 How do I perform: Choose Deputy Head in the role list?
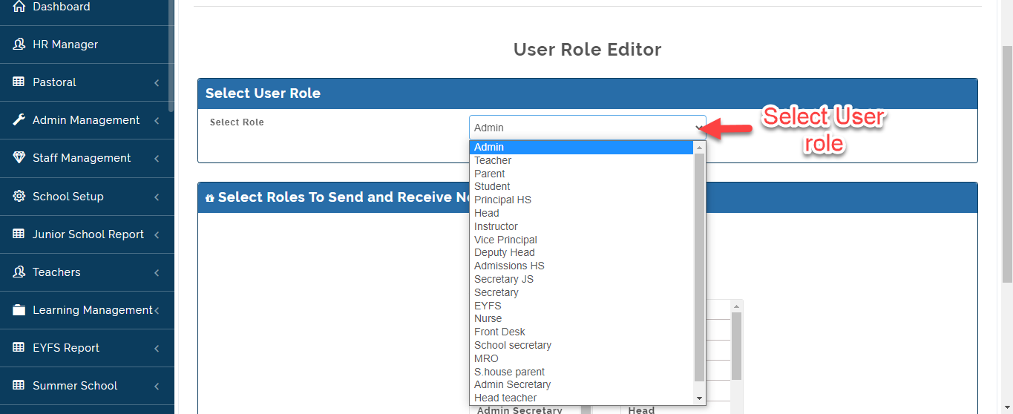click(x=582, y=252)
